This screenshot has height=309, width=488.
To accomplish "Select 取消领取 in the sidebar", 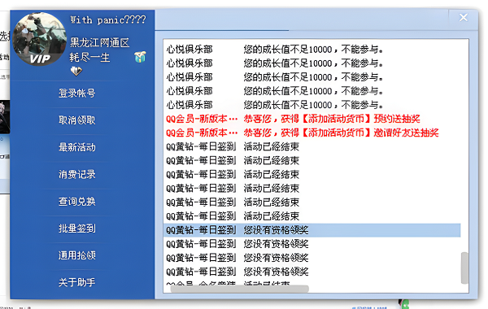I will [77, 120].
